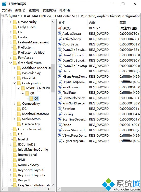The image size is (141, 192).
Task: Click the DWORD icon beside ActiveSize.cx
Action: click(x=60, y=33)
